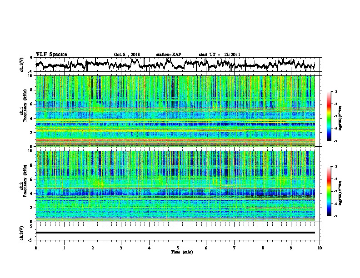Click the "ch.1(V)" vertical axis label

(22, 65)
